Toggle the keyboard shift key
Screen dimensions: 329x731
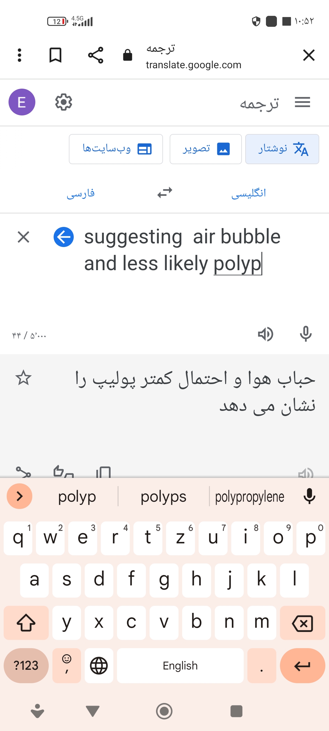point(26,623)
